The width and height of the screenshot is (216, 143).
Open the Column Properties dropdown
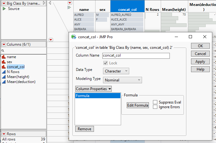93,89
